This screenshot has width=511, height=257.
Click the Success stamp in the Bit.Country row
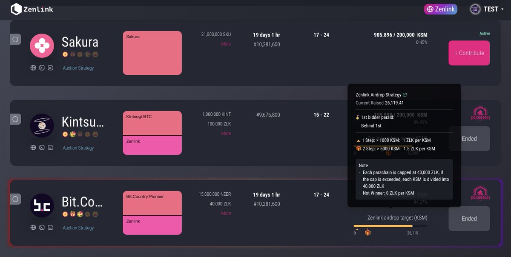point(480,193)
